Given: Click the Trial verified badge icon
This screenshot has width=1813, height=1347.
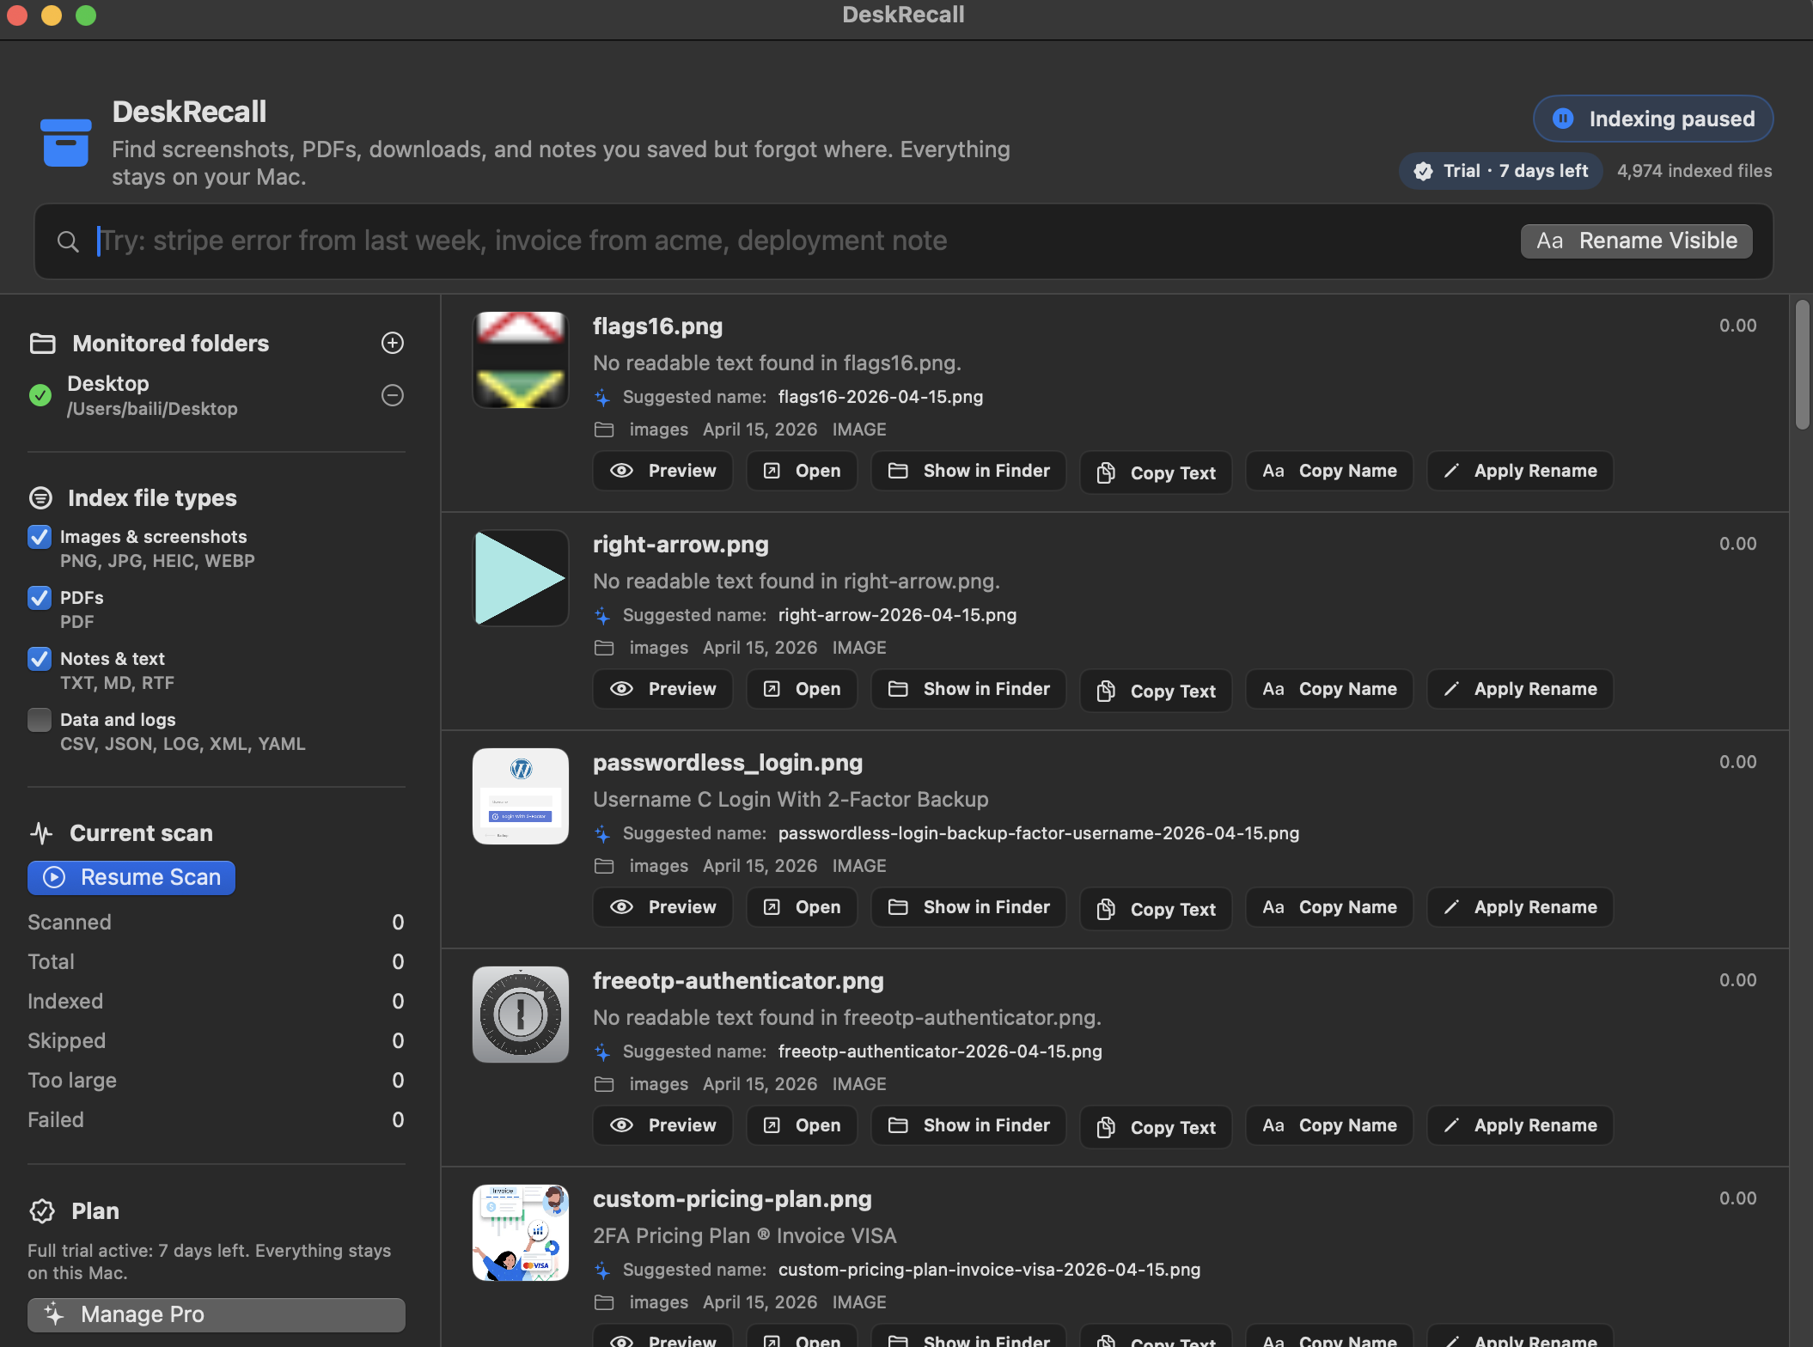Looking at the screenshot, I should 1423,171.
